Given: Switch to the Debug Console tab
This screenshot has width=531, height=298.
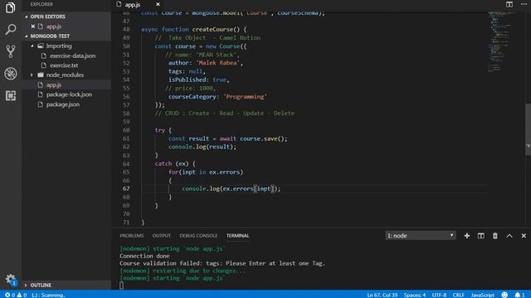Looking at the screenshot, I should coord(198,235).
